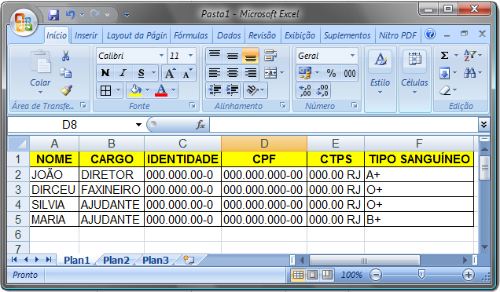Open the Name Box dropdown arrow
Screen dimensions: 500x292
pyautogui.click(x=138, y=125)
